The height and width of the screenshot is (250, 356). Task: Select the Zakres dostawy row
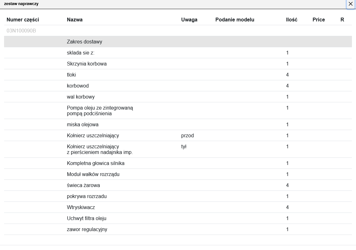85,42
